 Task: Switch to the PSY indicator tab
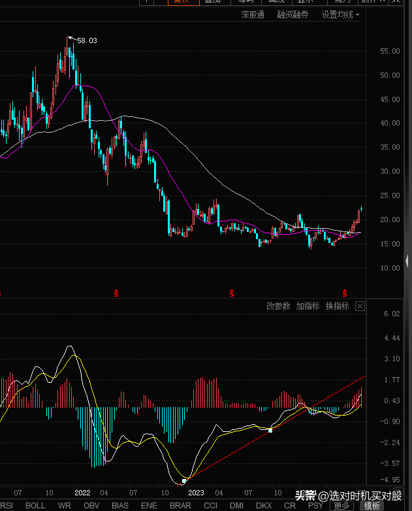click(x=315, y=506)
